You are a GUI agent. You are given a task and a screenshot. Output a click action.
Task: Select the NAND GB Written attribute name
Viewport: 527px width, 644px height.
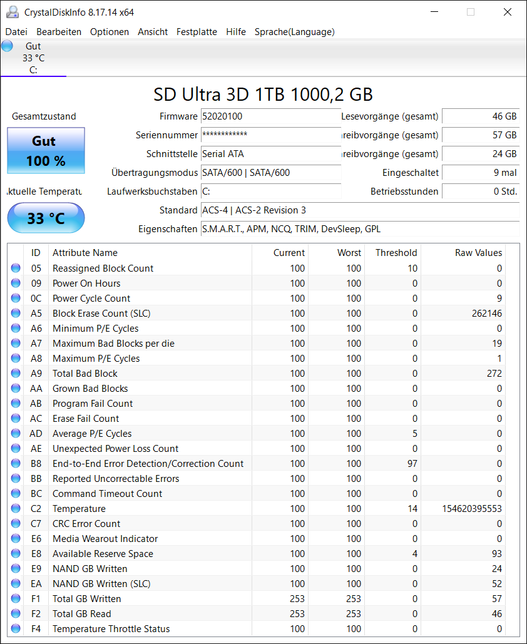click(90, 569)
